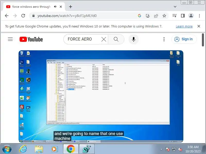Open the YouTube hamburger guide menu

click(x=10, y=39)
